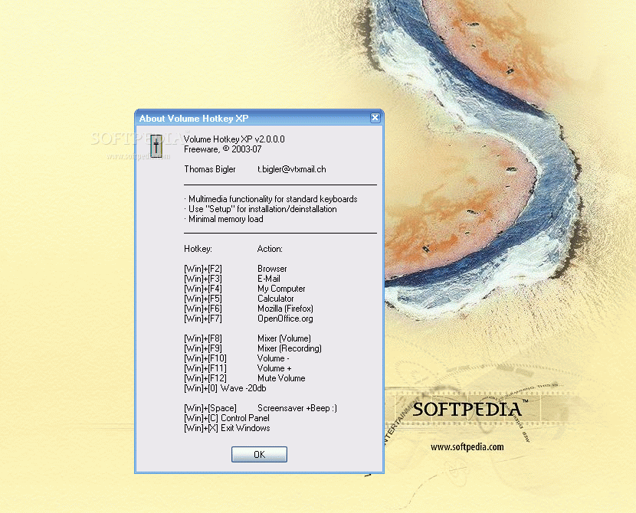Click 'Mixer (Recording)' action text
636x513 pixels.
coord(290,348)
